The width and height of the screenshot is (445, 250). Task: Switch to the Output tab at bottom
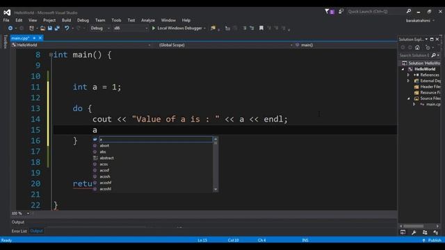[x=36, y=231]
